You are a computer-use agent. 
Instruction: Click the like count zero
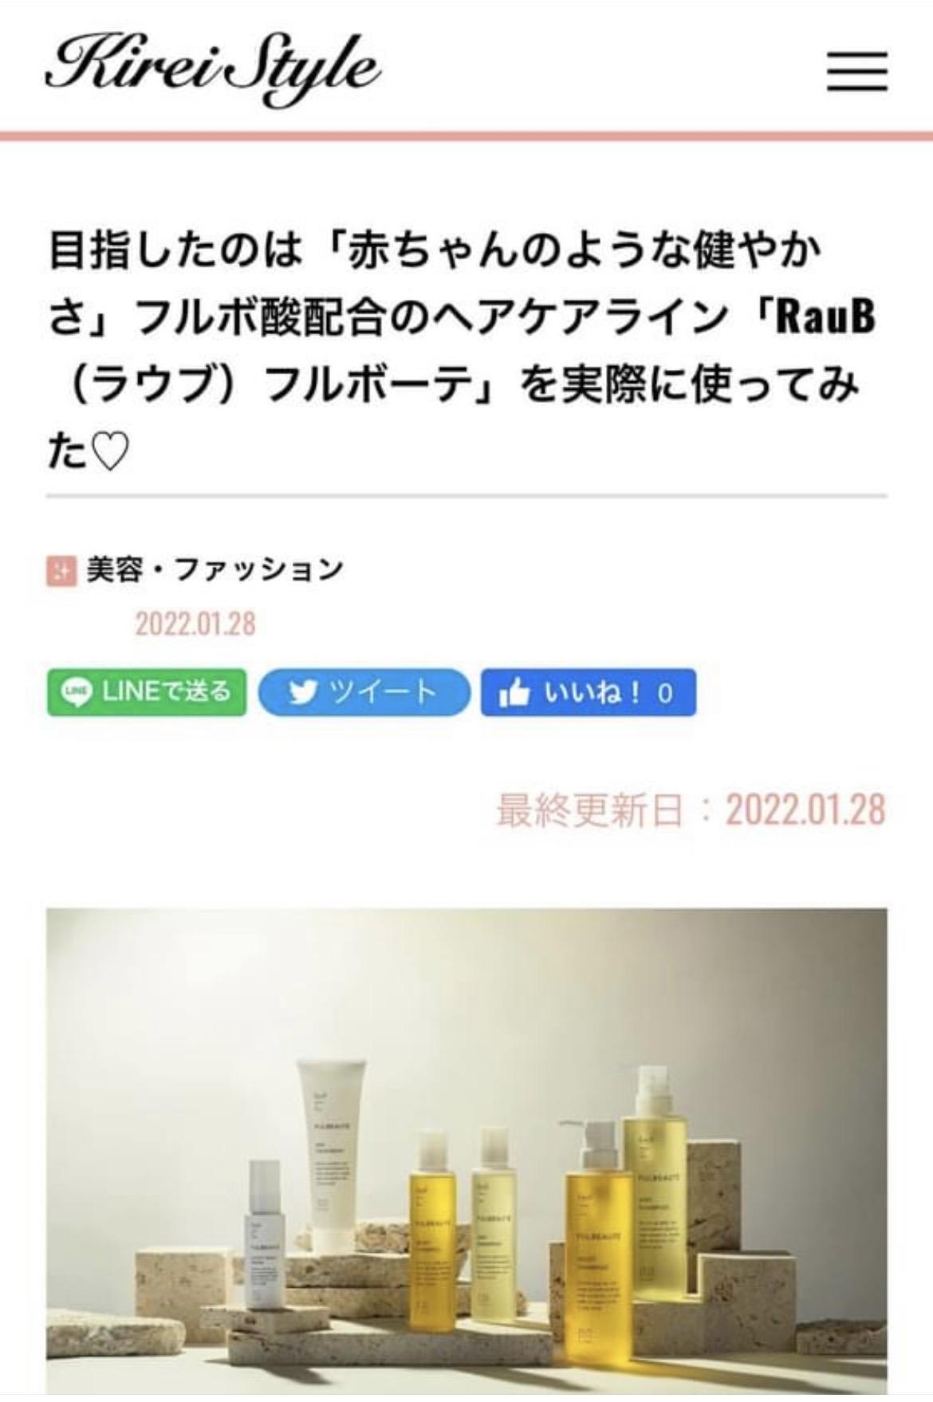(666, 693)
